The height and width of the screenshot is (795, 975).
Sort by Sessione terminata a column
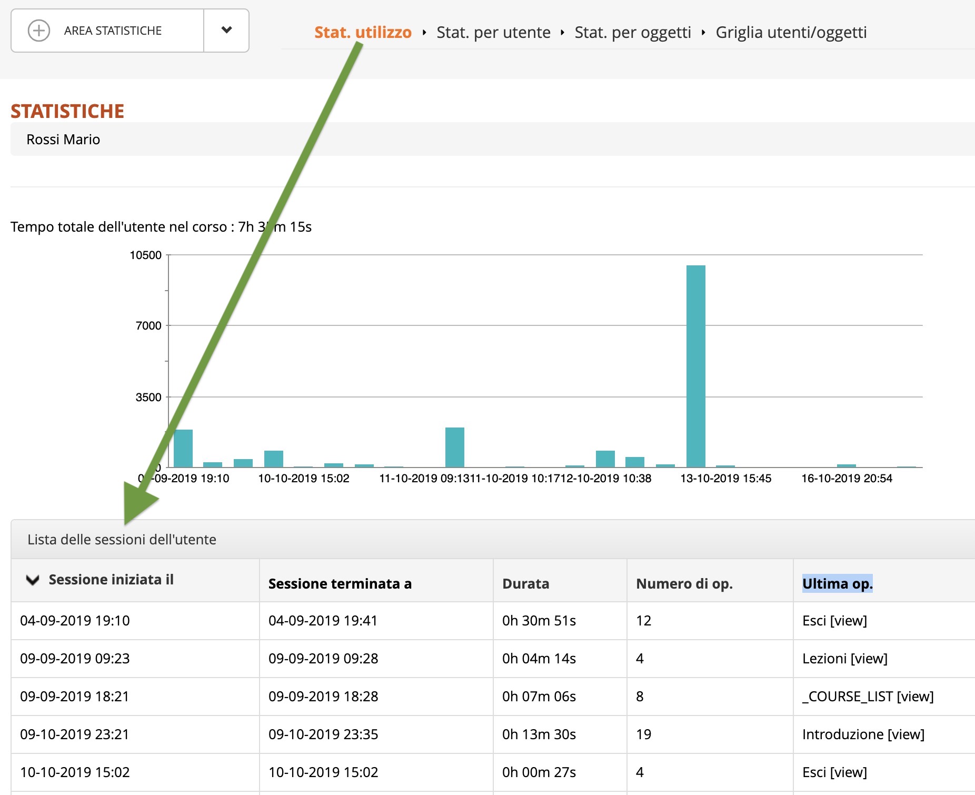pos(340,584)
